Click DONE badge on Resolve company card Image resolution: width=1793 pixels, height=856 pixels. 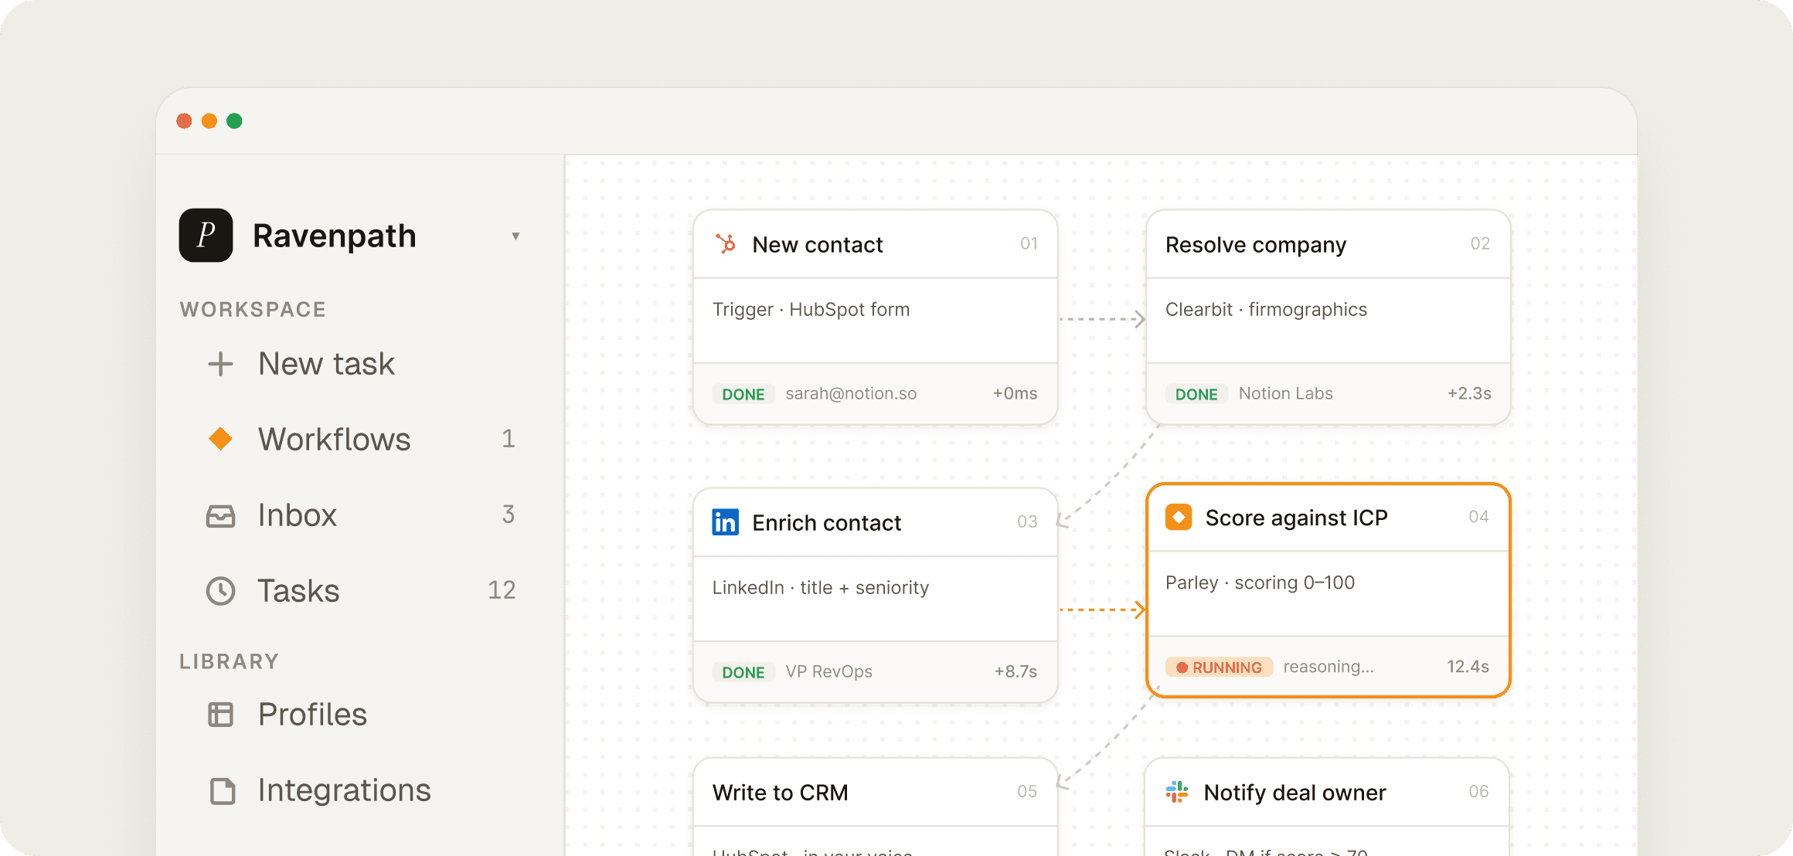(1196, 394)
